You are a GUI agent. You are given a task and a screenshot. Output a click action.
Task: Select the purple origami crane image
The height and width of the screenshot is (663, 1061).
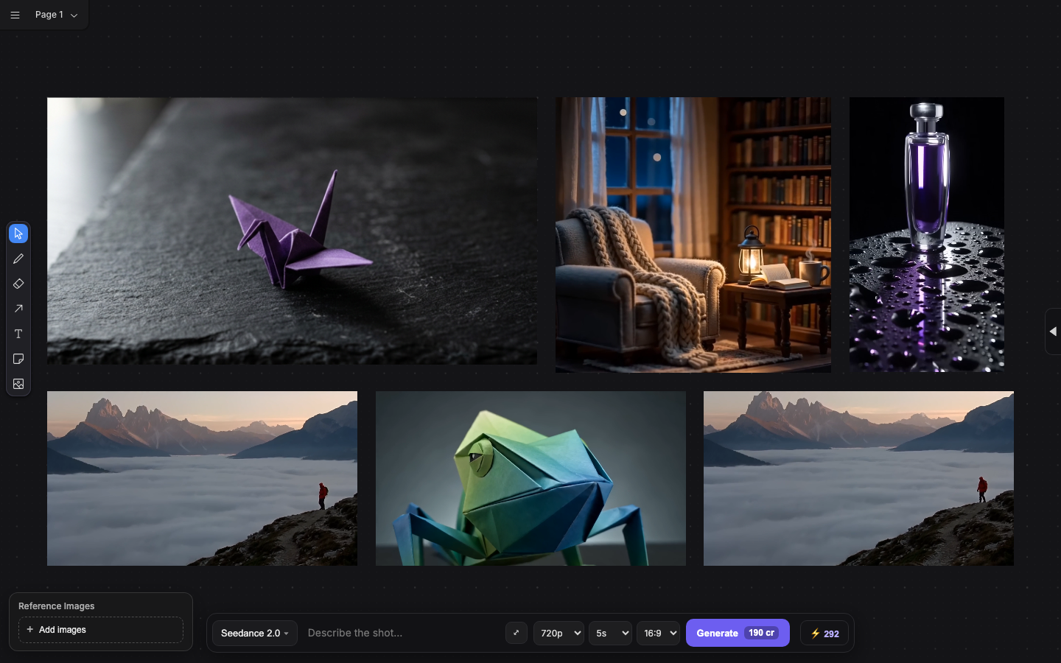292,231
